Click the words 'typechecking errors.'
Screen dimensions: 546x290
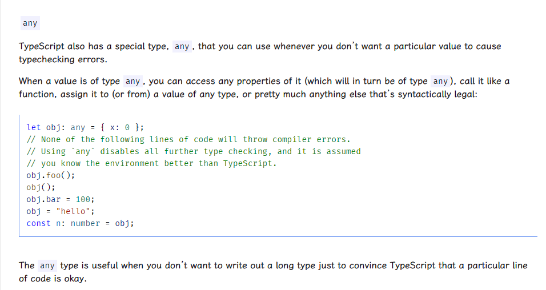(63, 59)
